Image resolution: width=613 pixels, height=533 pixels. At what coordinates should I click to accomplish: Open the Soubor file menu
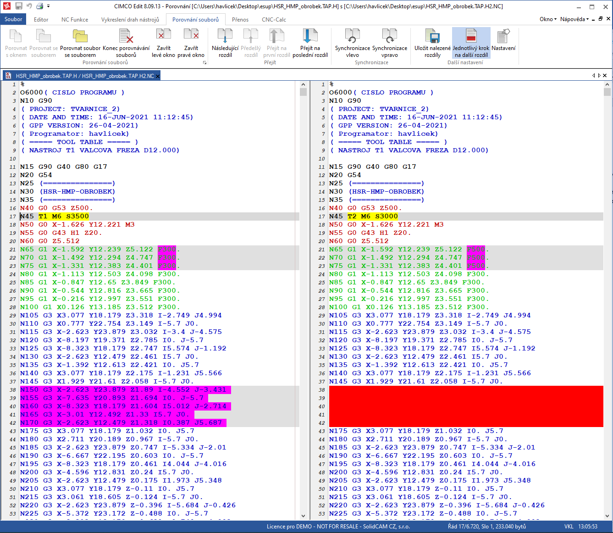pos(13,19)
